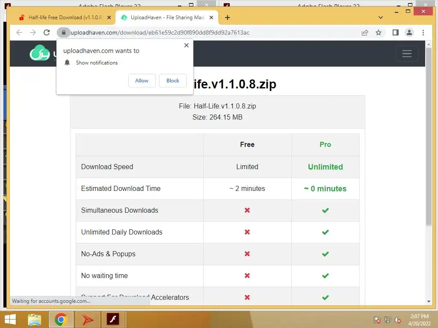Close the UploadHaven tab
The height and width of the screenshot is (328, 438).
tap(211, 17)
